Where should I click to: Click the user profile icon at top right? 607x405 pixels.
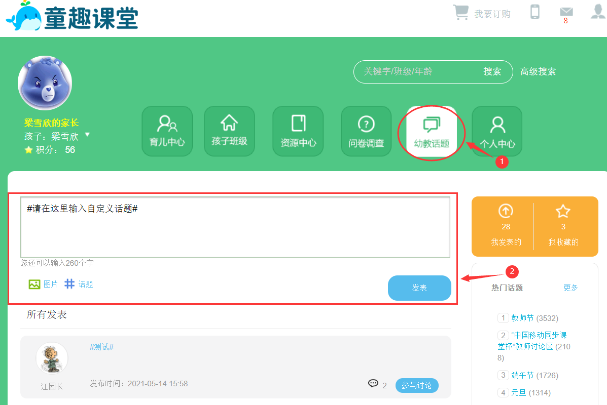[598, 12]
